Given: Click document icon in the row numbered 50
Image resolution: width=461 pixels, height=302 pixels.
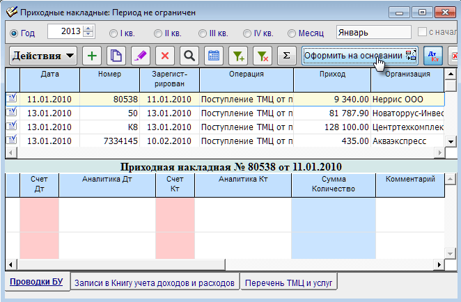Looking at the screenshot, I should 12,112.
